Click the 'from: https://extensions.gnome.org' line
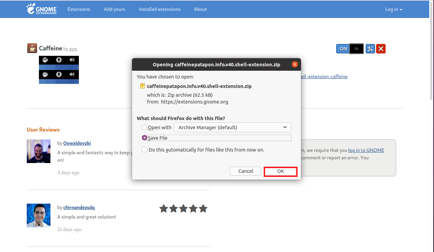This screenshot has height=252, width=434. pyautogui.click(x=188, y=101)
